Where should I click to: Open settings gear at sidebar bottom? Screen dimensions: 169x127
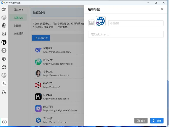(4, 122)
